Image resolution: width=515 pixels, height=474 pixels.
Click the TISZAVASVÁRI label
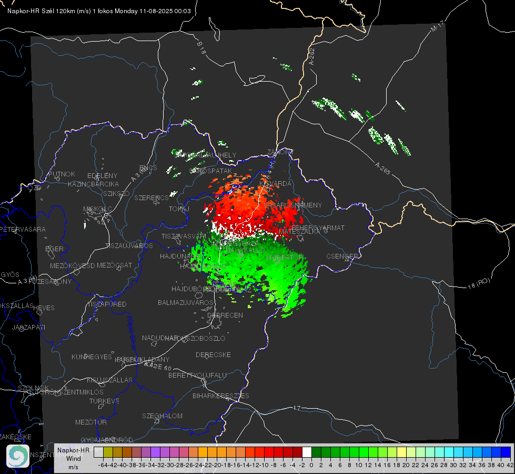tap(184, 236)
